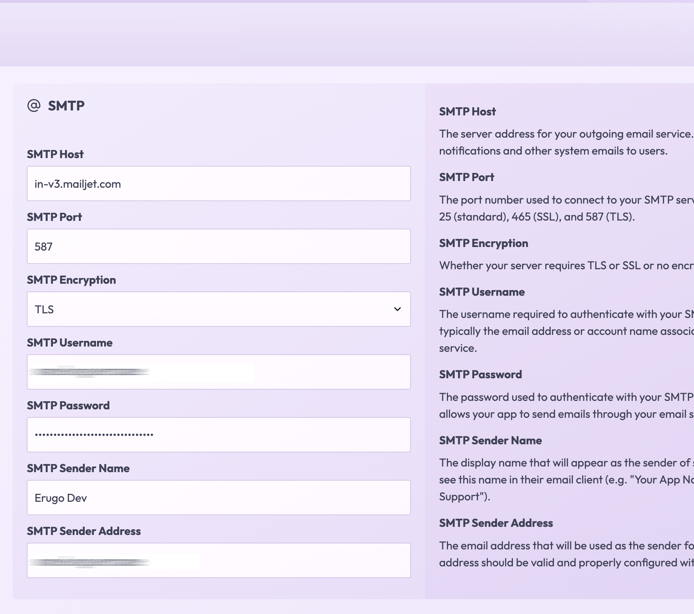
Task: Click the SMTP Host heading in the help column
Action: point(467,112)
